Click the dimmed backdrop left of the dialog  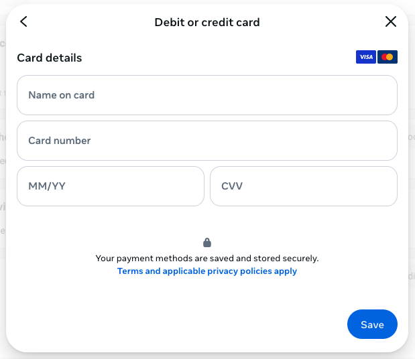pyautogui.click(x=3, y=201)
